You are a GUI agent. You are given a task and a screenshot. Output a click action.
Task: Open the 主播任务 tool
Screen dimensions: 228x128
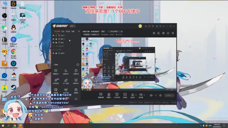pyautogui.click(x=76, y=72)
